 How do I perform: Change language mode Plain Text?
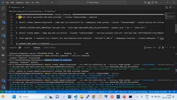(123, 92)
